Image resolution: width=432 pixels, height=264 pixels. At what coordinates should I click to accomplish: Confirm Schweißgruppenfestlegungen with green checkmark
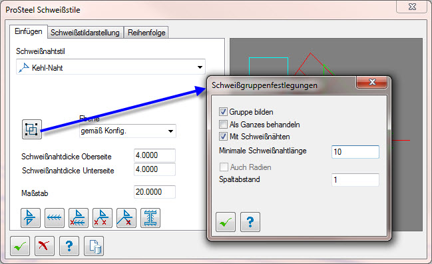point(226,222)
